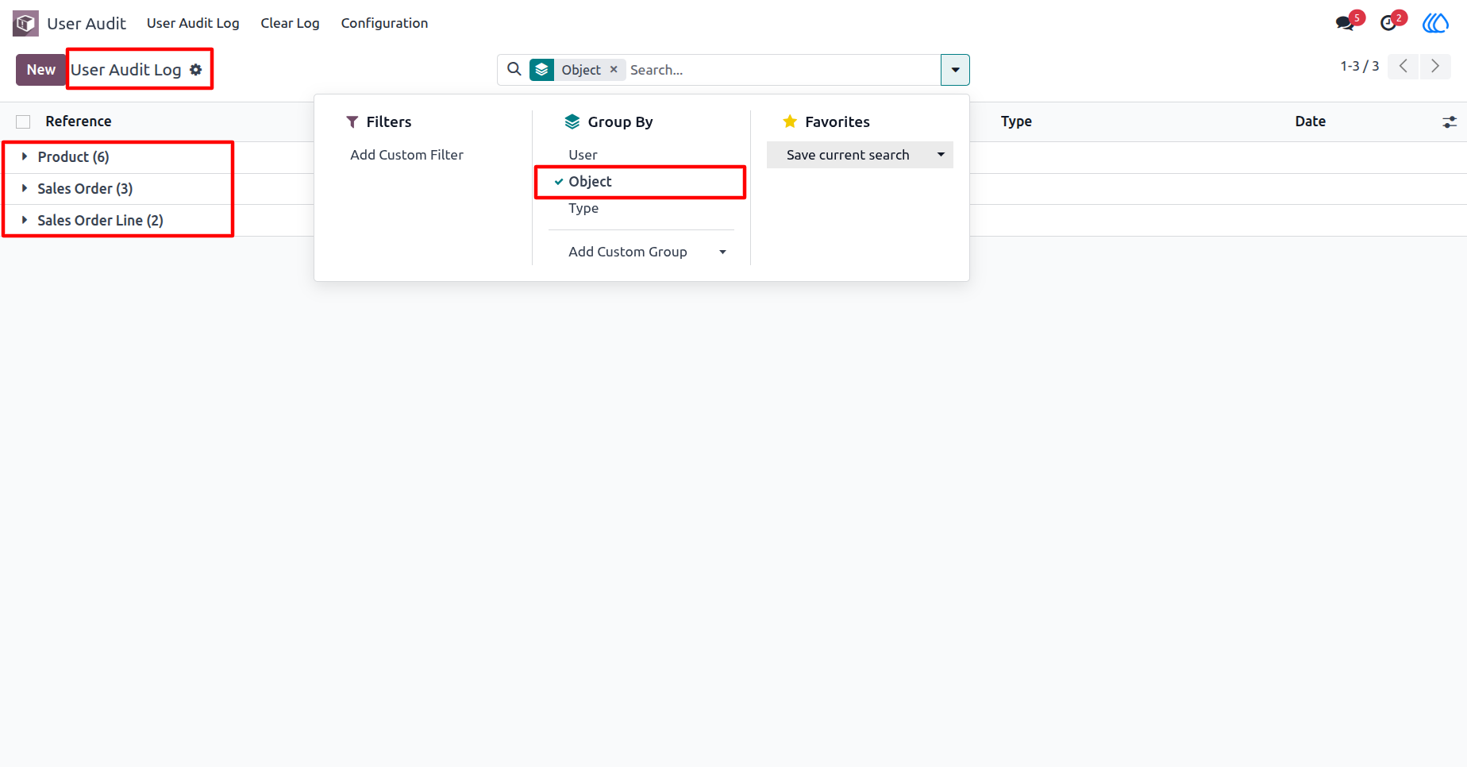The width and height of the screenshot is (1467, 767).
Task: Click the User Audit Log breadcrumb title
Action: point(126,70)
